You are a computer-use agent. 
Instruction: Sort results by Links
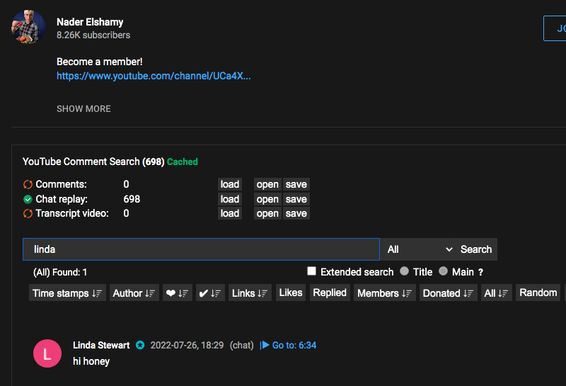click(x=250, y=293)
